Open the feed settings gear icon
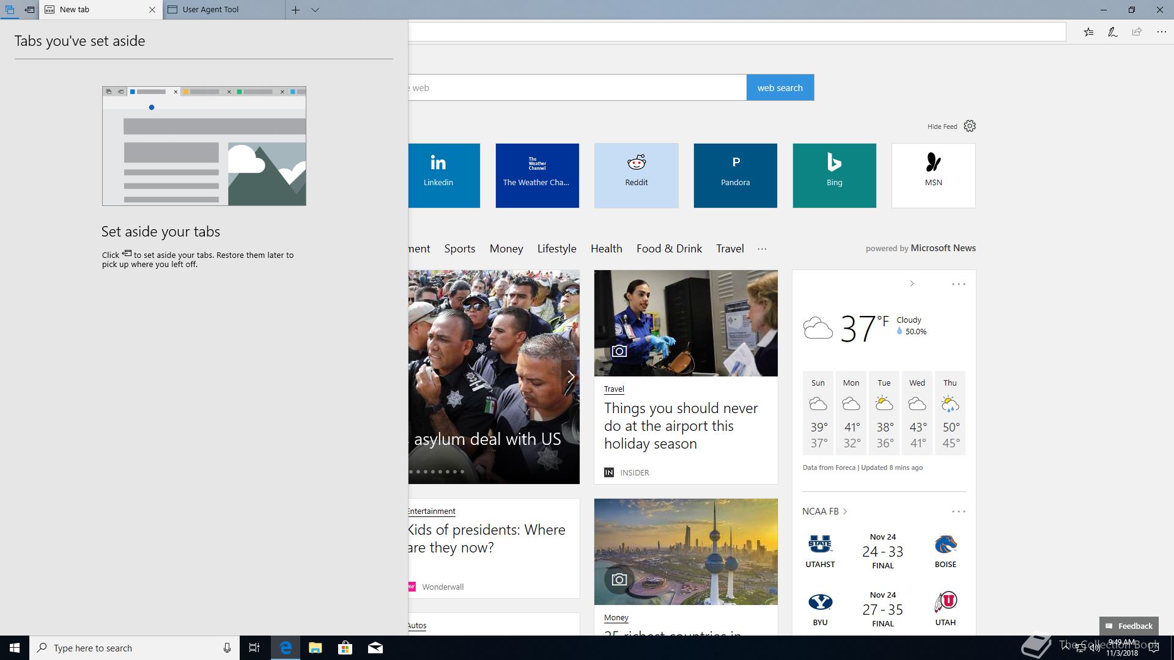 click(x=970, y=127)
